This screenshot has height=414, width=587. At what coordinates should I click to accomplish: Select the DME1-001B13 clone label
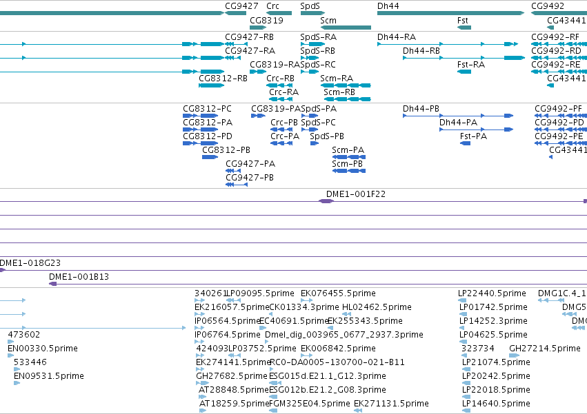pos(79,277)
